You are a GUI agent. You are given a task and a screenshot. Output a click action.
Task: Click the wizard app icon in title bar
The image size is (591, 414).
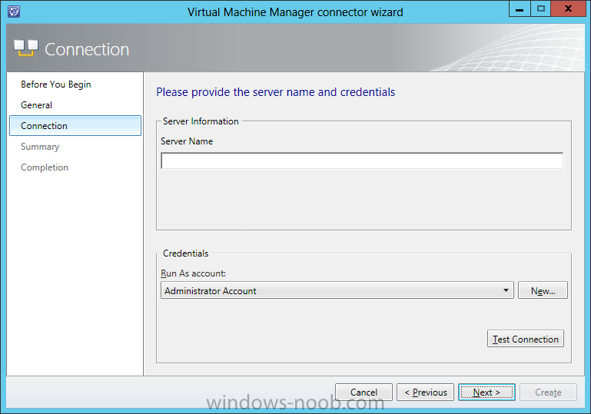[x=14, y=12]
